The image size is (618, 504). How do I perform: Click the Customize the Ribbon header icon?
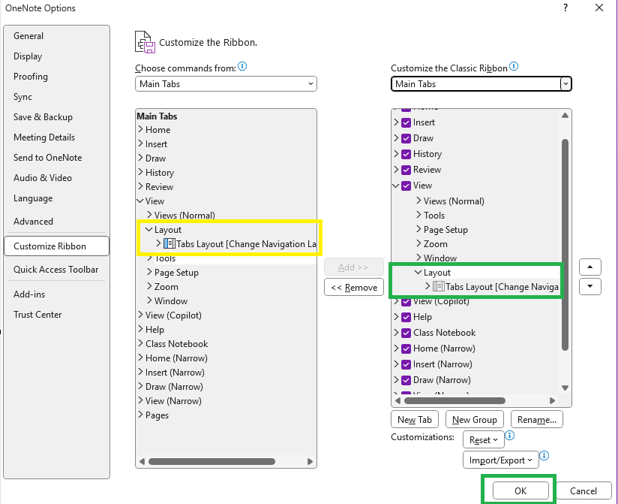[145, 42]
